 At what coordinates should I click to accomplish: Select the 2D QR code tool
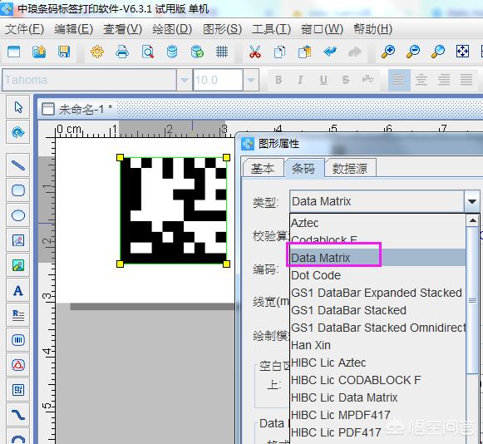(x=18, y=390)
